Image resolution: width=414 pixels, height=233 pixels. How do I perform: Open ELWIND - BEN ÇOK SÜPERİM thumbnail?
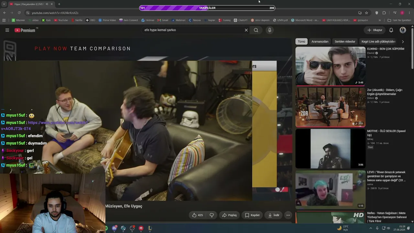[x=330, y=66]
